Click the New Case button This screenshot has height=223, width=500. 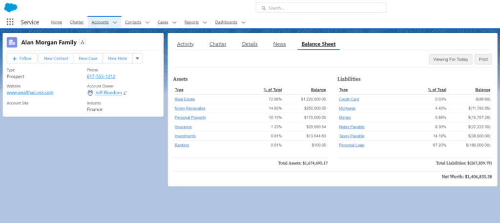tap(88, 58)
